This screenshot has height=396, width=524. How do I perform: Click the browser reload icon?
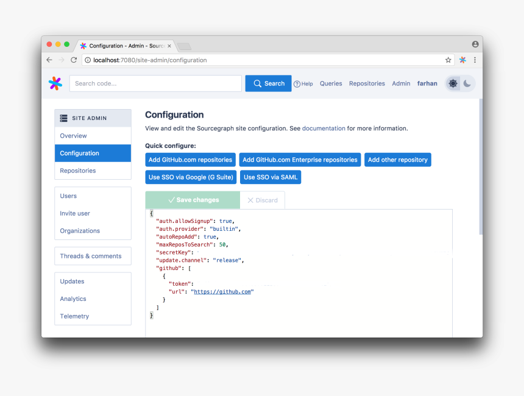(x=74, y=60)
